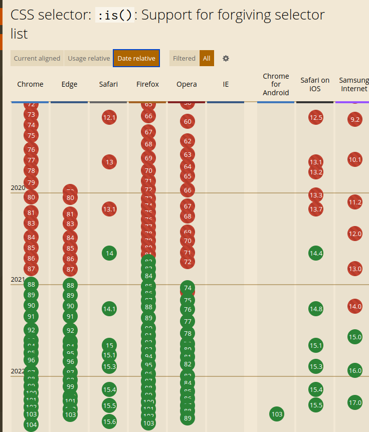Click Safari version 12.1 bubble
369x432 pixels.
[x=109, y=118]
